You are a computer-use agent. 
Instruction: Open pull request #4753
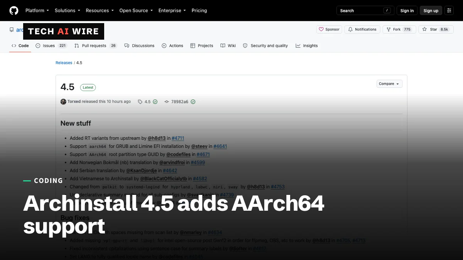coord(278,187)
